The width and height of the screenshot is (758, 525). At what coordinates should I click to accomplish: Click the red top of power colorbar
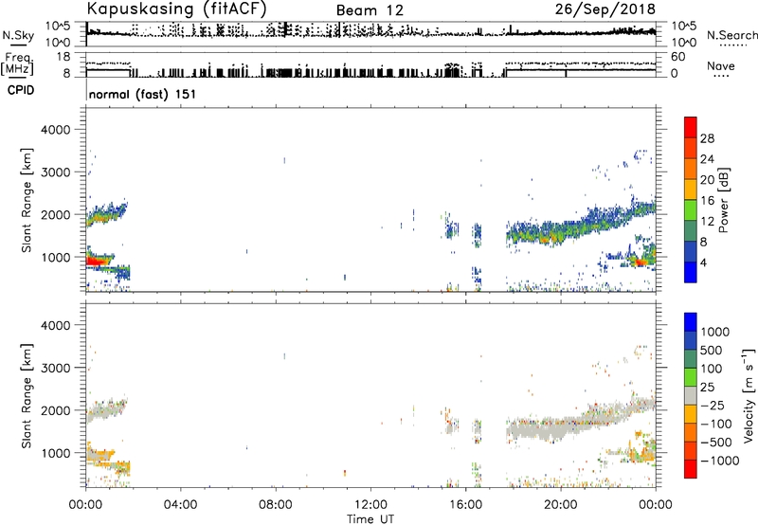[691, 127]
